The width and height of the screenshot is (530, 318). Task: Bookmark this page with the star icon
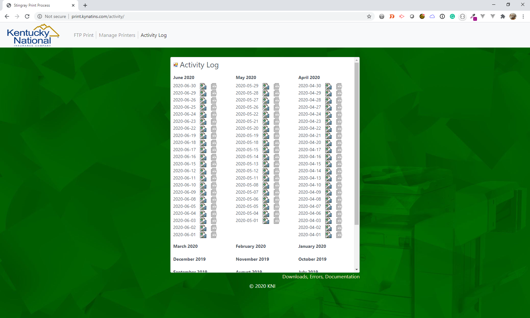point(369,16)
